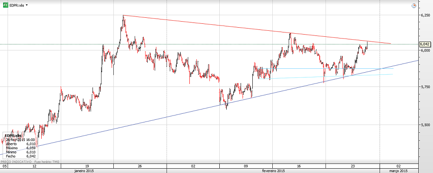The width and height of the screenshot is (433, 173).
Task: Click the 05 date label on the time axis
Action: tap(4, 167)
